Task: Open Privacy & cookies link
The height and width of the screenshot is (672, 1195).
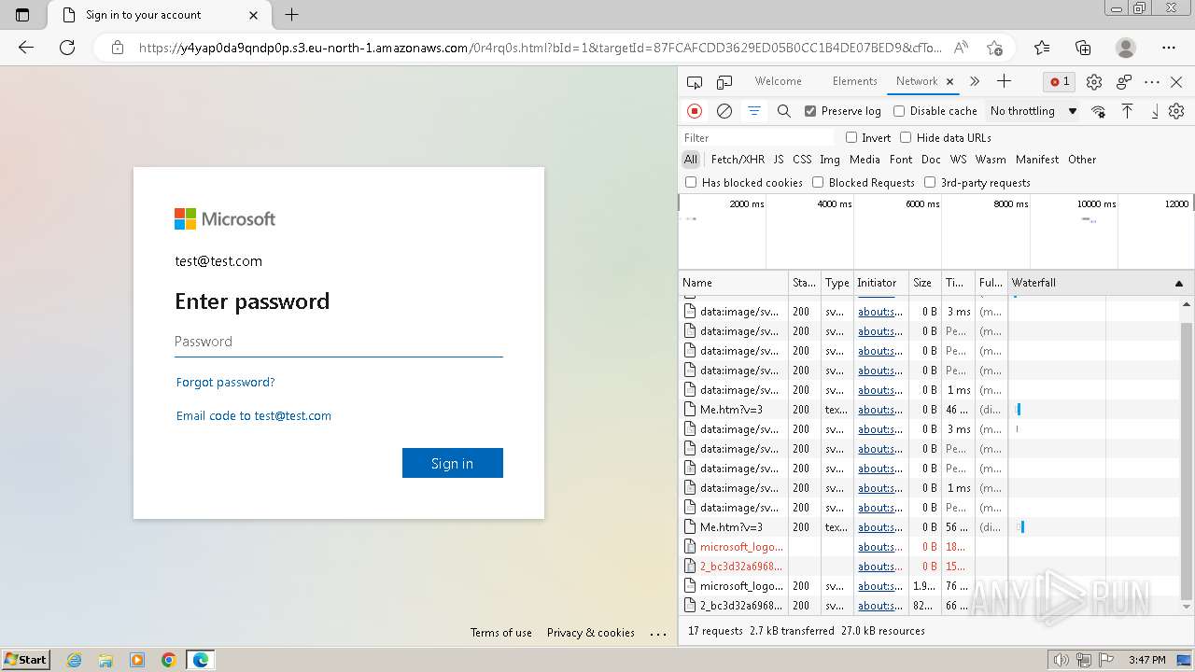Action: click(x=591, y=633)
